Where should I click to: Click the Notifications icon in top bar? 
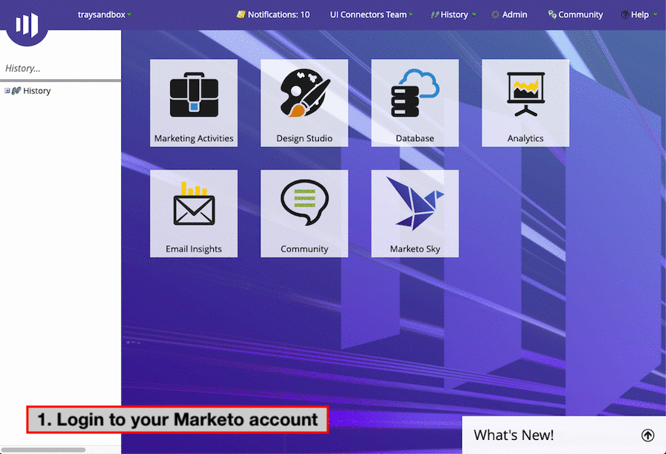pyautogui.click(x=240, y=15)
